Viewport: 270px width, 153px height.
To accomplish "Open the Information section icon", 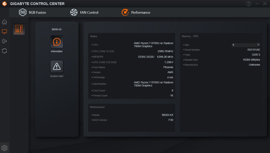I will [x=57, y=42].
